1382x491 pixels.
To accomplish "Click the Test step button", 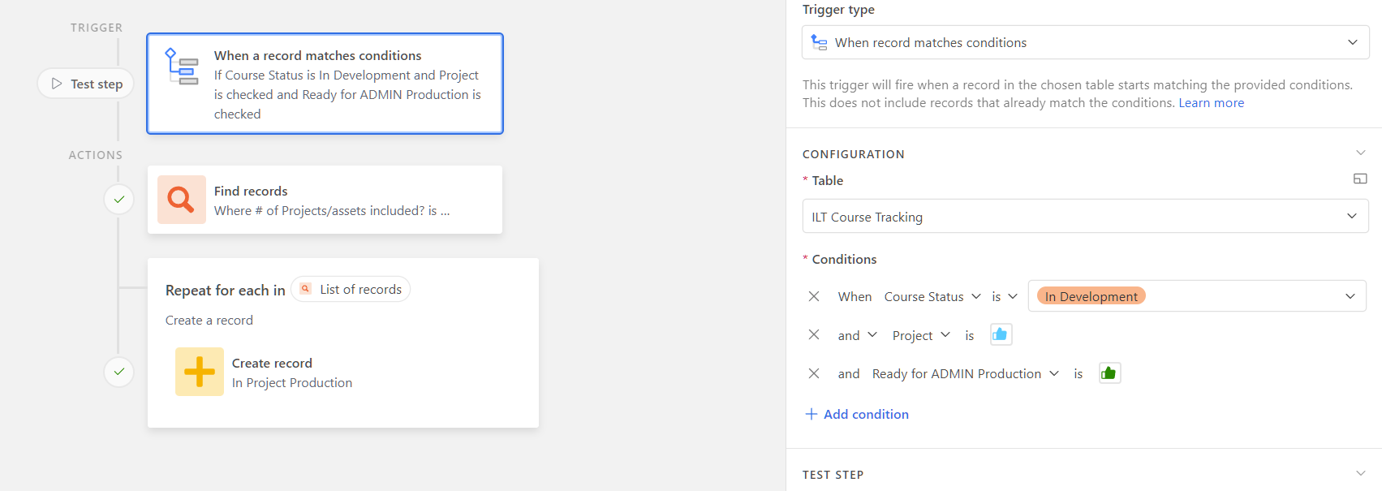I will 86,84.
